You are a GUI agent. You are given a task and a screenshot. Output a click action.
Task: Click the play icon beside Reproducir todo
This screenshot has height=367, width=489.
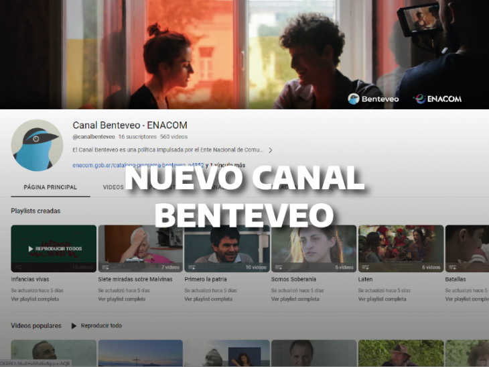coord(74,326)
